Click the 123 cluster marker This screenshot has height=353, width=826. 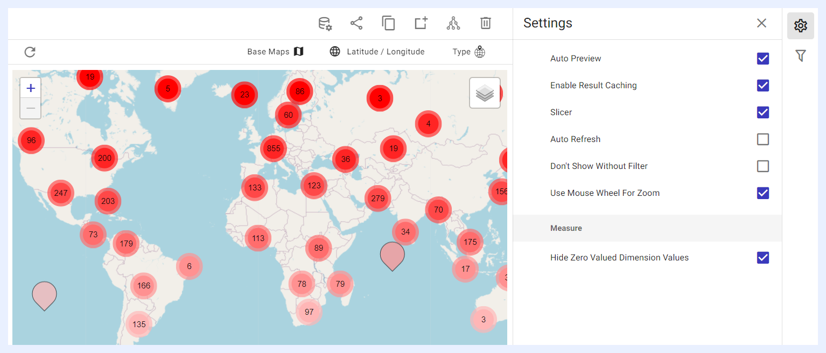(x=314, y=186)
